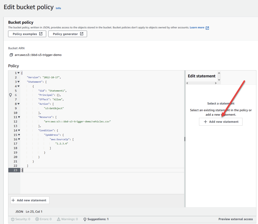Open Policy examples
The image size is (258, 224).
tap(27, 34)
